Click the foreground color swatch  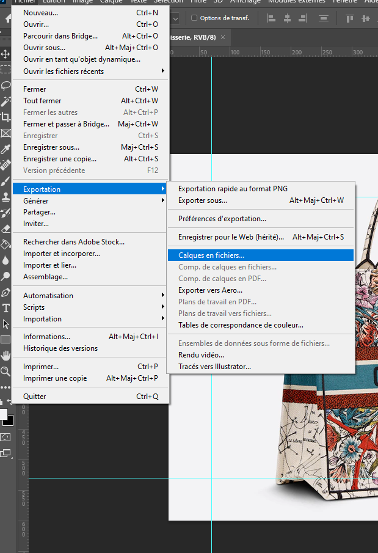pyautogui.click(x=3, y=414)
